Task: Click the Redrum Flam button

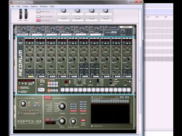Action: click(130, 82)
